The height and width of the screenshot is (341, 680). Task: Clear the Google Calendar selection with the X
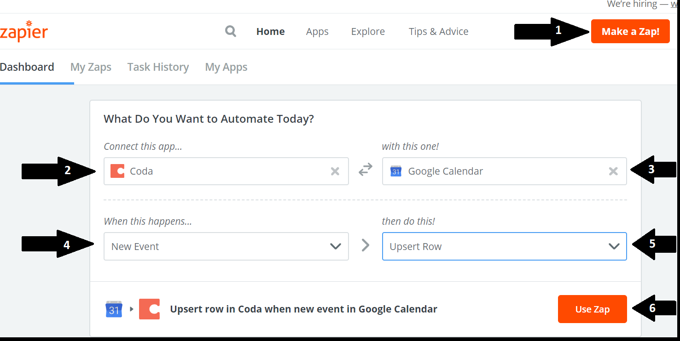pos(613,171)
